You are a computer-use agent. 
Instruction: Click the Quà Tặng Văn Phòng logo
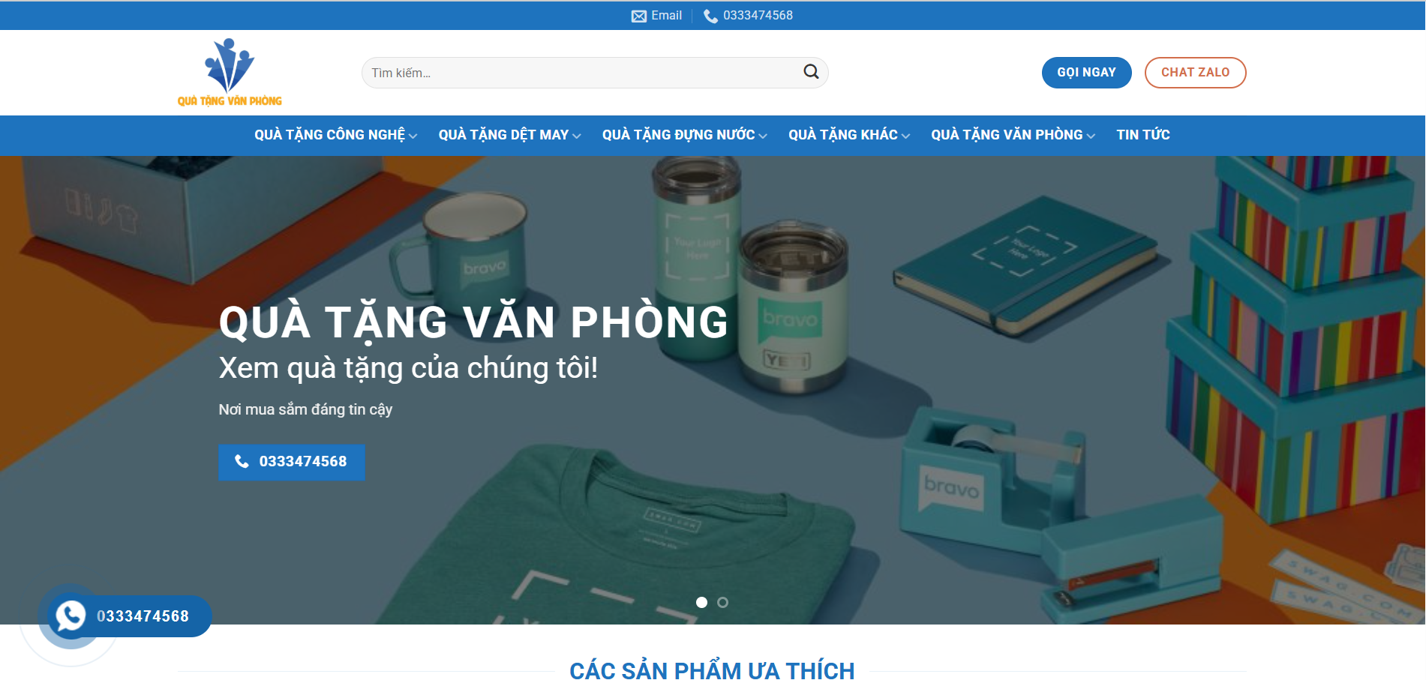(x=230, y=72)
